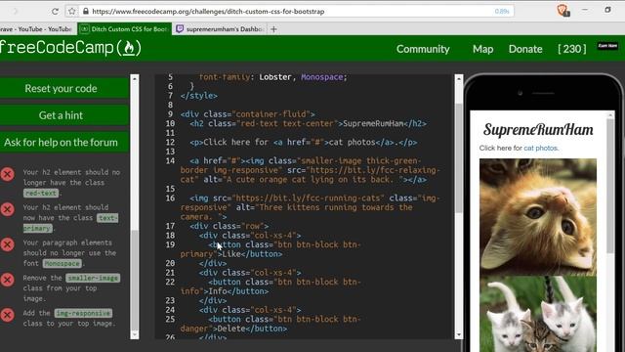Bookmark this page with star icon
The height and width of the screenshot is (352, 625).
(x=71, y=11)
